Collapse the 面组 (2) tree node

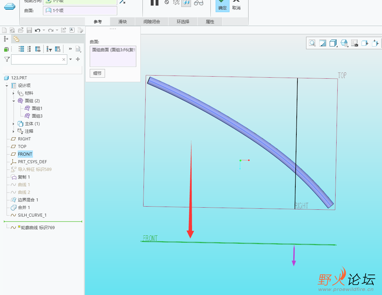point(14,101)
